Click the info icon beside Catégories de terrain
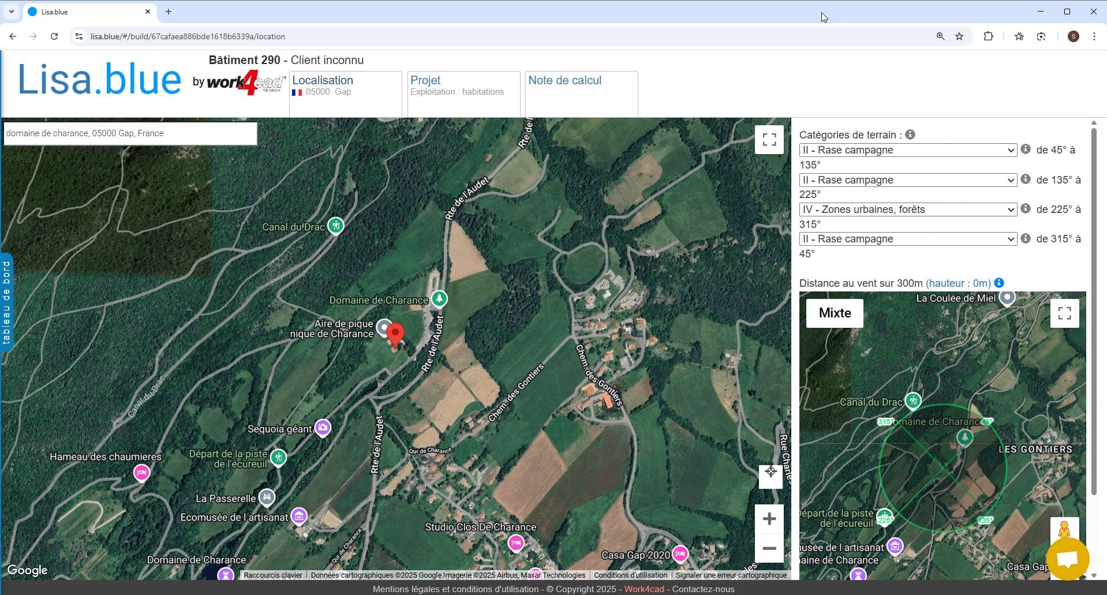 (x=910, y=134)
